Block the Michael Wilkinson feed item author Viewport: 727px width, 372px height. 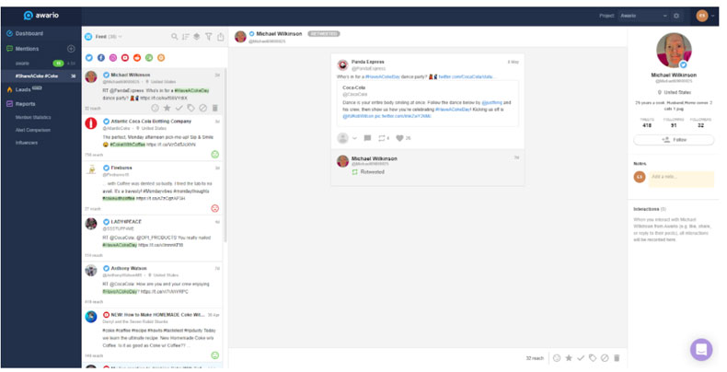click(x=202, y=108)
